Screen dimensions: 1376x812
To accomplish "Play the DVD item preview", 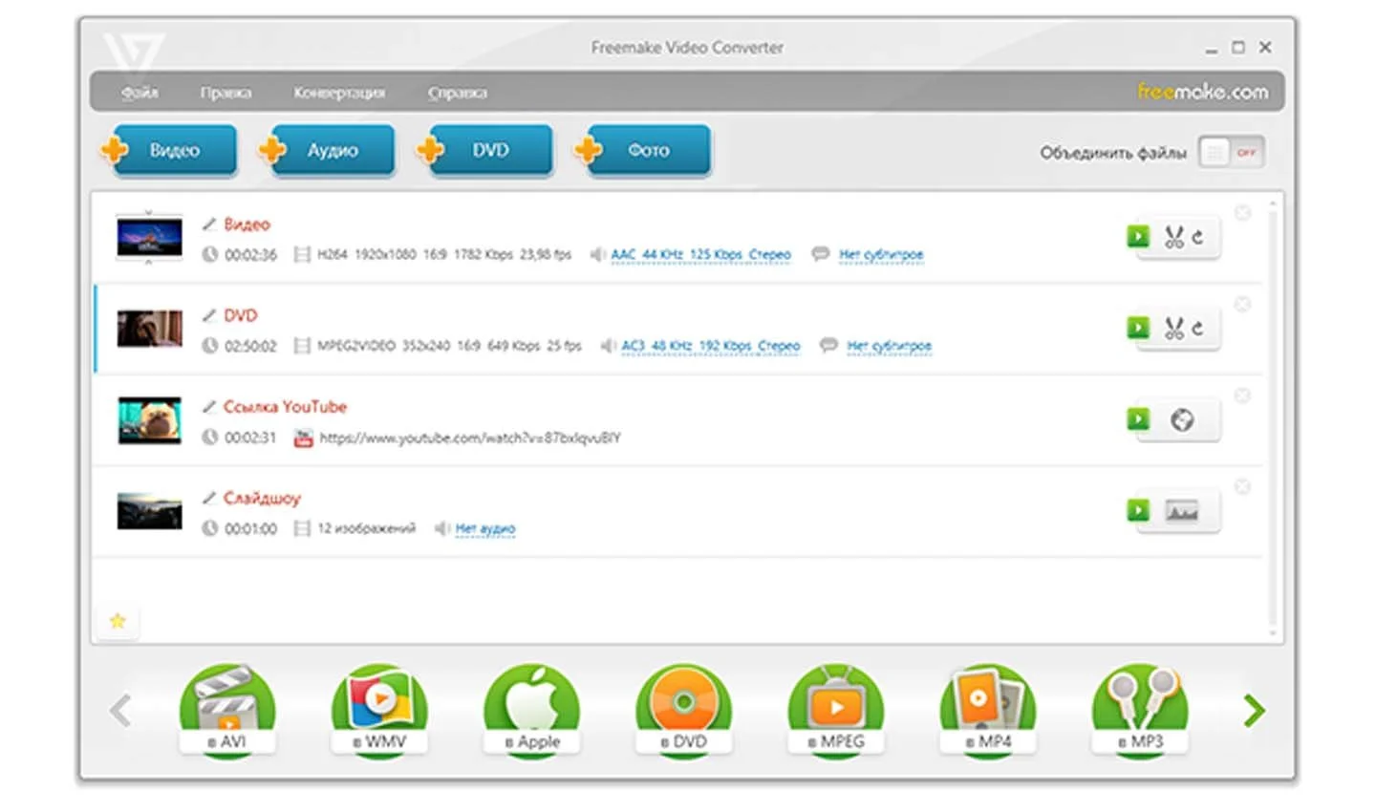I will tap(1137, 328).
